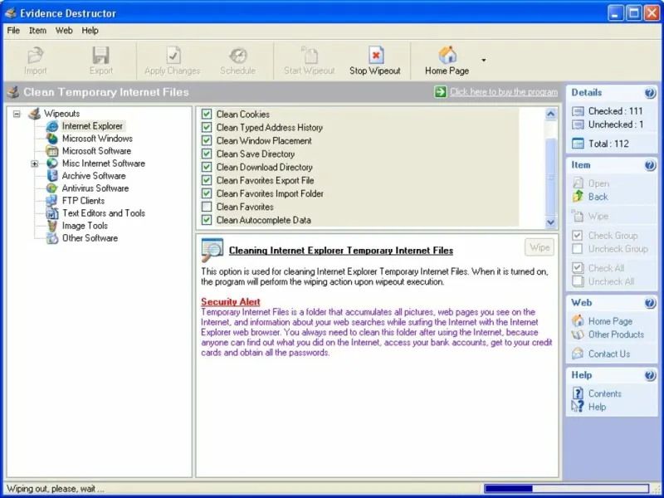Click Home Page link in Web panel
The image size is (664, 498).
coord(610,321)
